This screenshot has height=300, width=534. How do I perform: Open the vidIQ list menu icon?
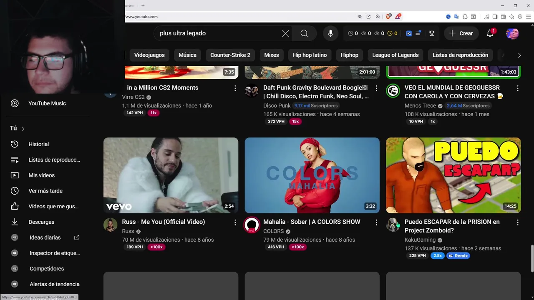click(x=418, y=33)
